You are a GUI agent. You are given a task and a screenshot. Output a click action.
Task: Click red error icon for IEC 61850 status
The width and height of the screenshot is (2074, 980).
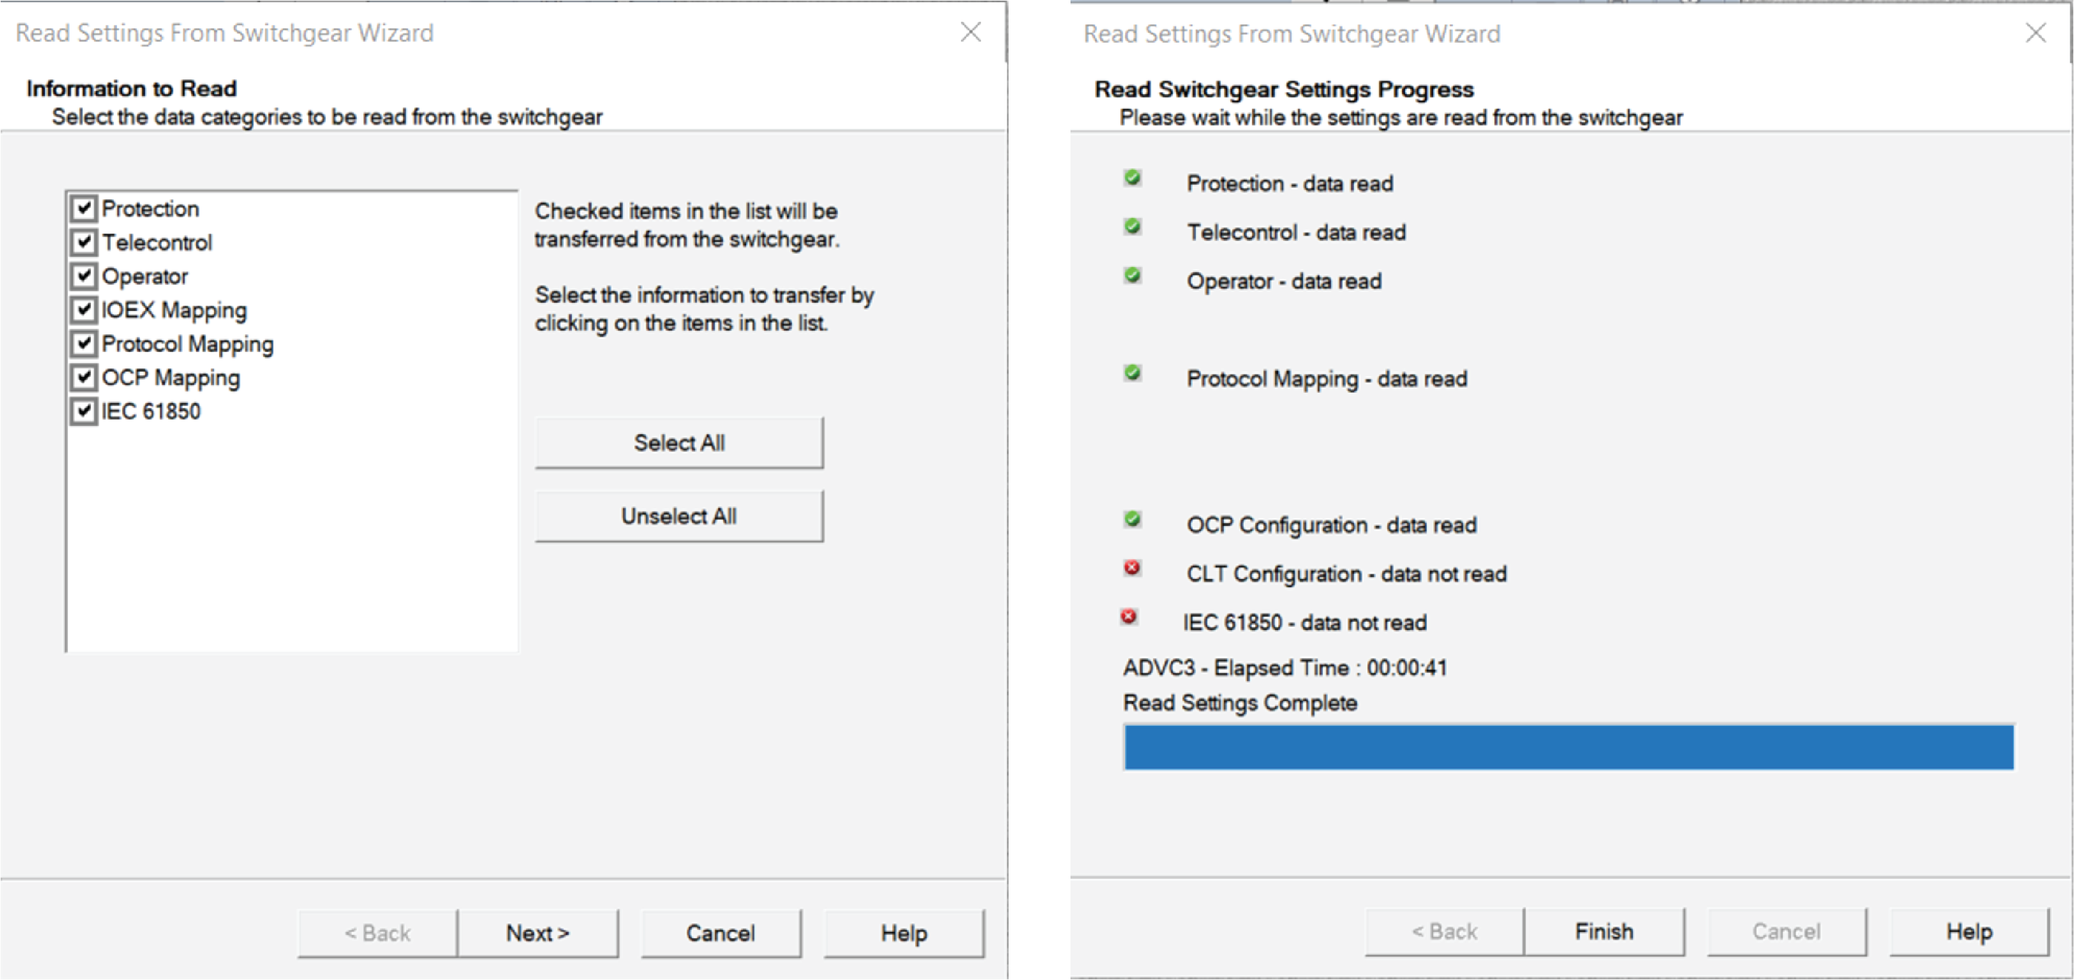pyautogui.click(x=1129, y=618)
